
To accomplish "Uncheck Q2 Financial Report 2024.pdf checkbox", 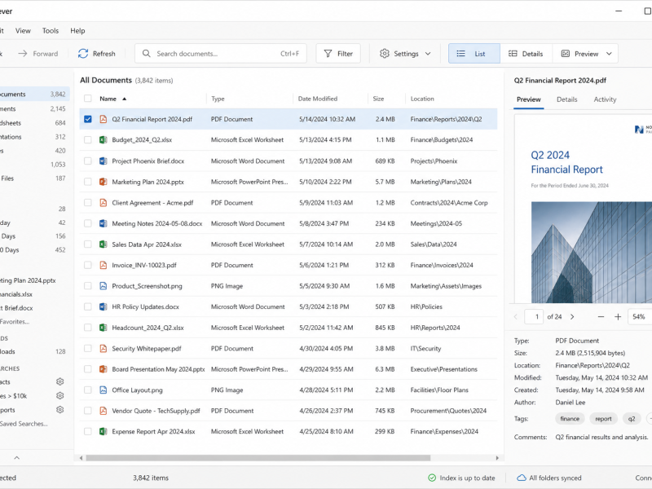I will 88,119.
